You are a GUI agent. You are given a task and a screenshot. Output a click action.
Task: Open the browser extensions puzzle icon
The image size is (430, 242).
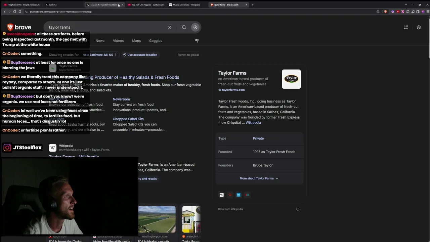pos(408,12)
